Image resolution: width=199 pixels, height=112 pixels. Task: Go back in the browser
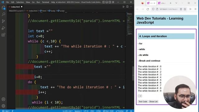point(137,9)
